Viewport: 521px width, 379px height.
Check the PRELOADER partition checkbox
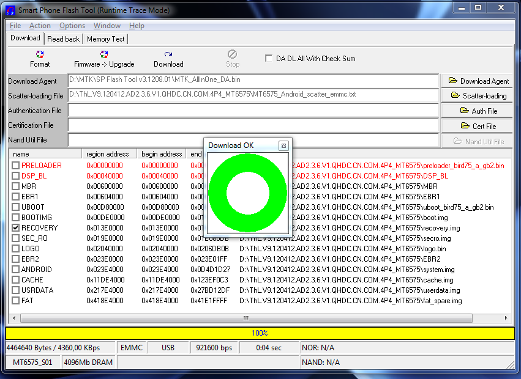pos(16,166)
